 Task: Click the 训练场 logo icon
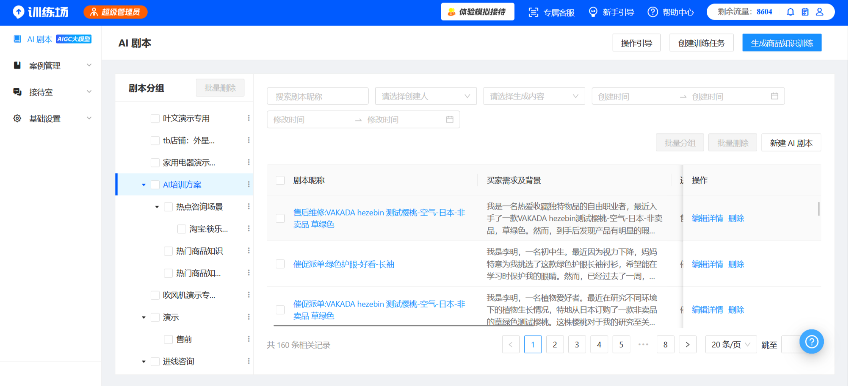(19, 12)
